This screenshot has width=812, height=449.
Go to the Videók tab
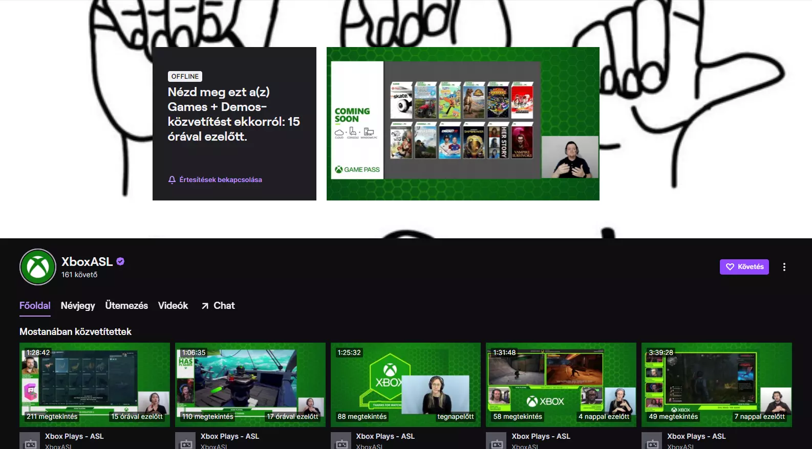pyautogui.click(x=173, y=306)
